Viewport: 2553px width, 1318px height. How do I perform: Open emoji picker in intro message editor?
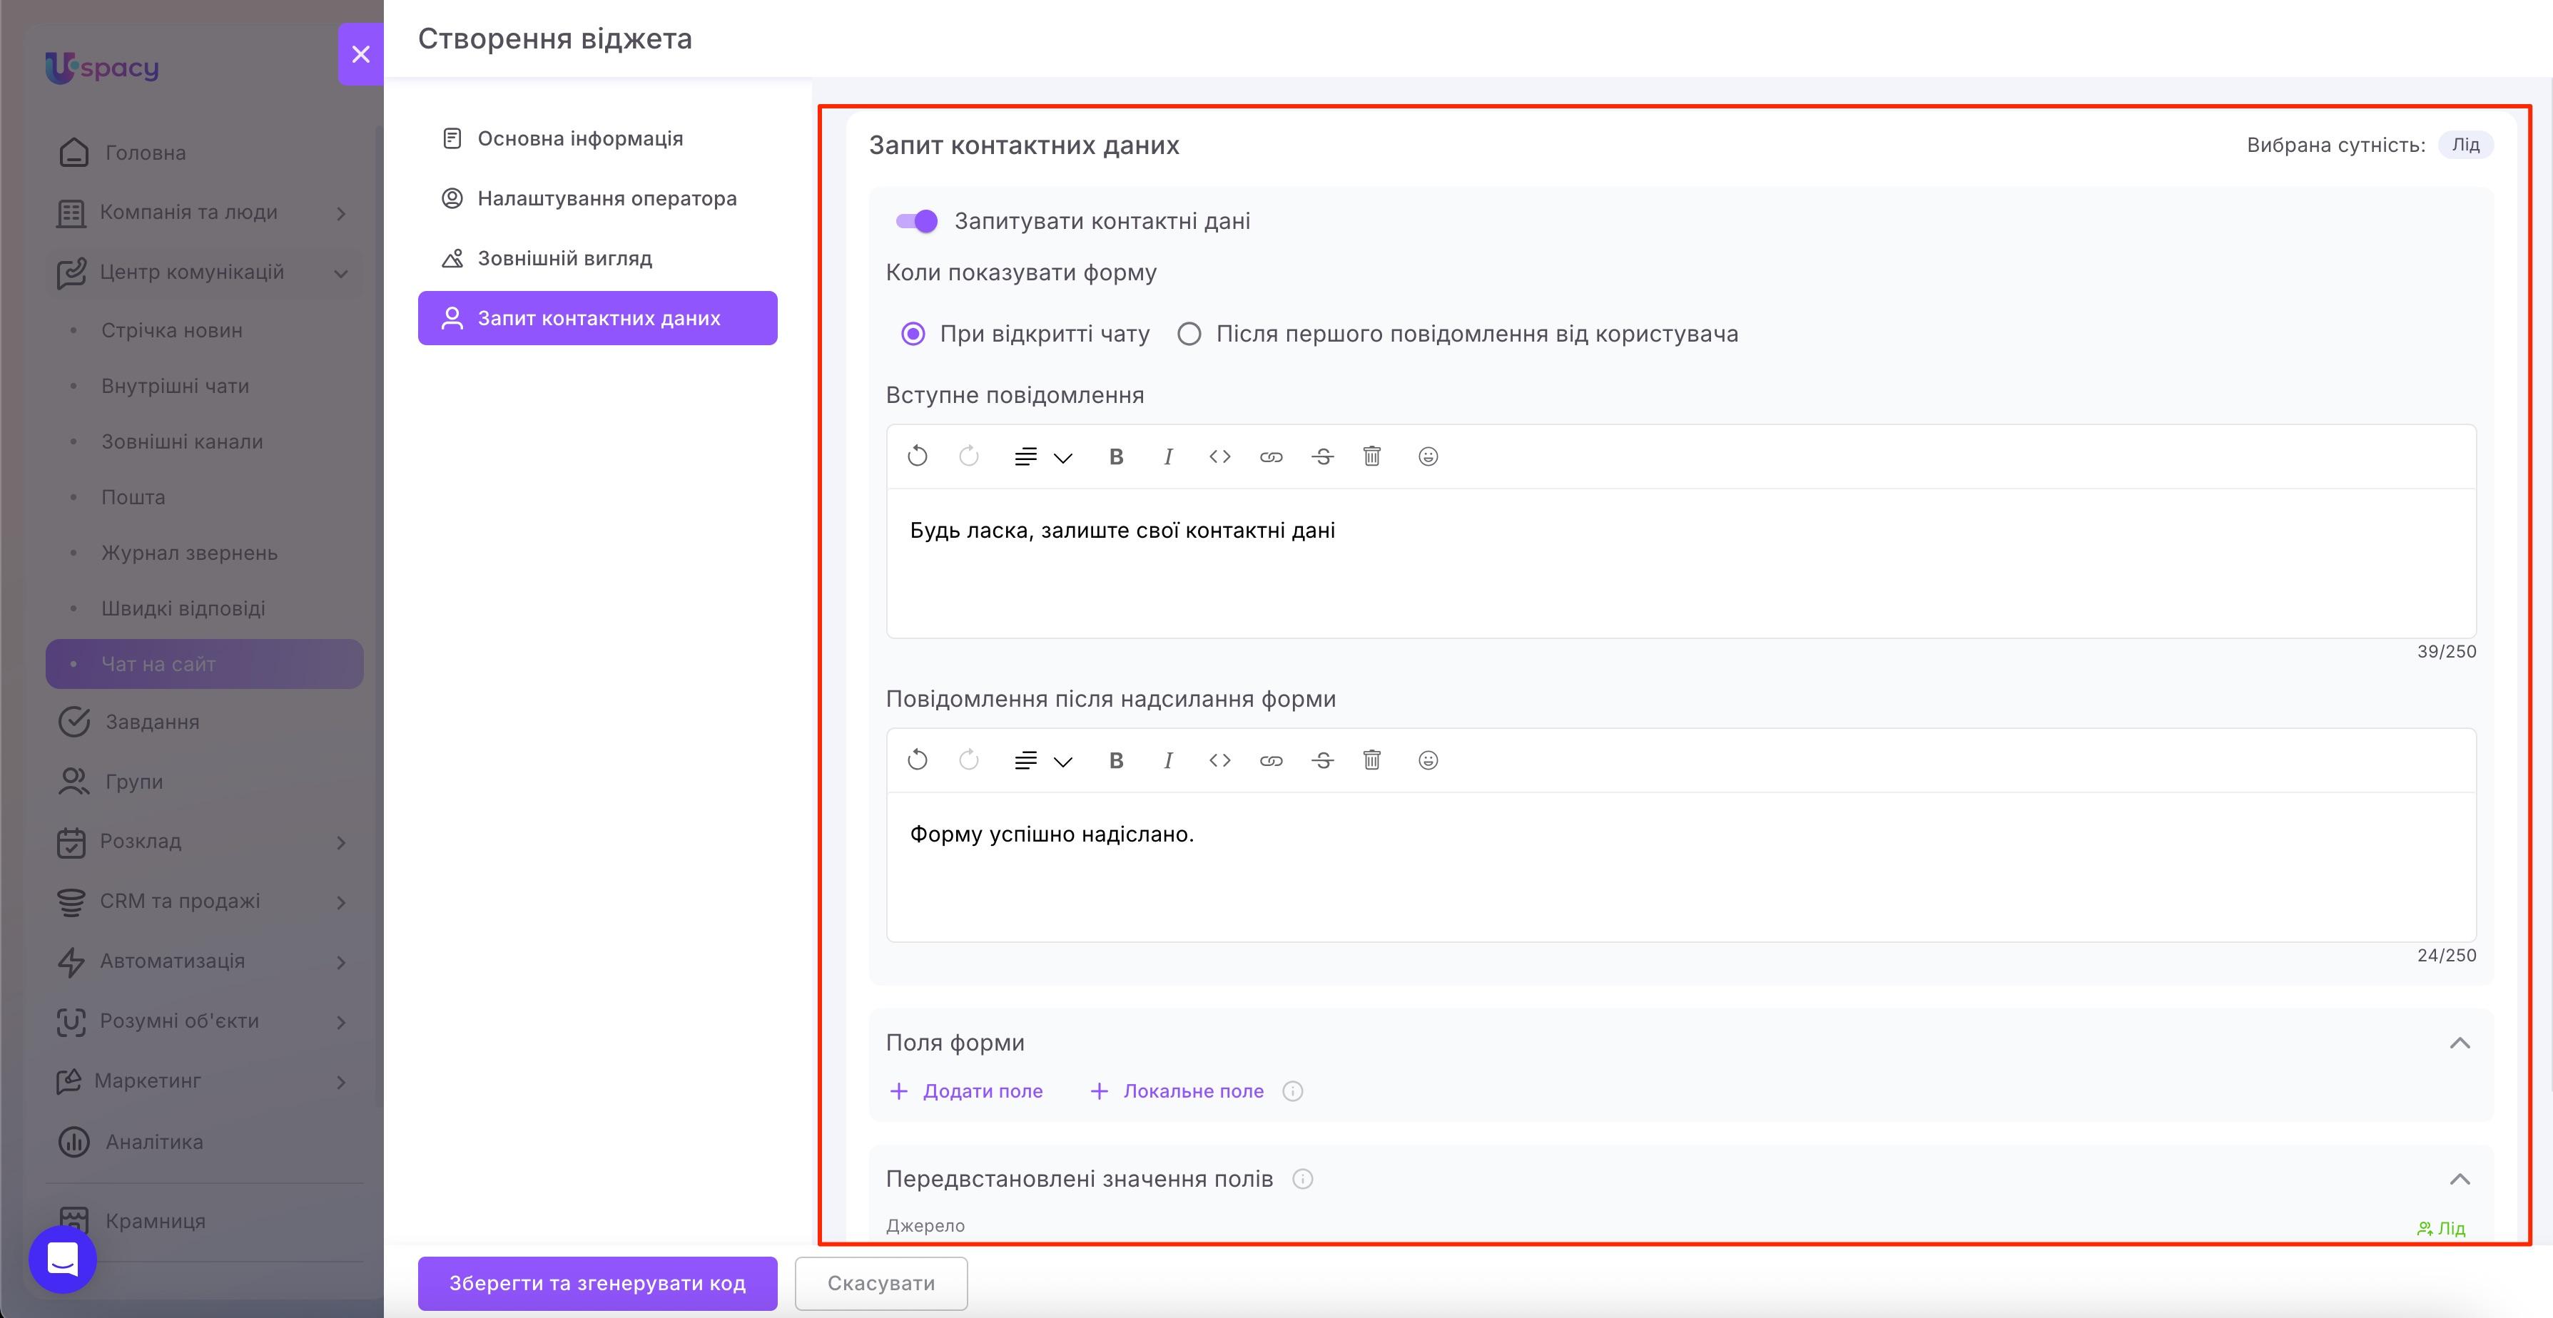pyautogui.click(x=1428, y=457)
